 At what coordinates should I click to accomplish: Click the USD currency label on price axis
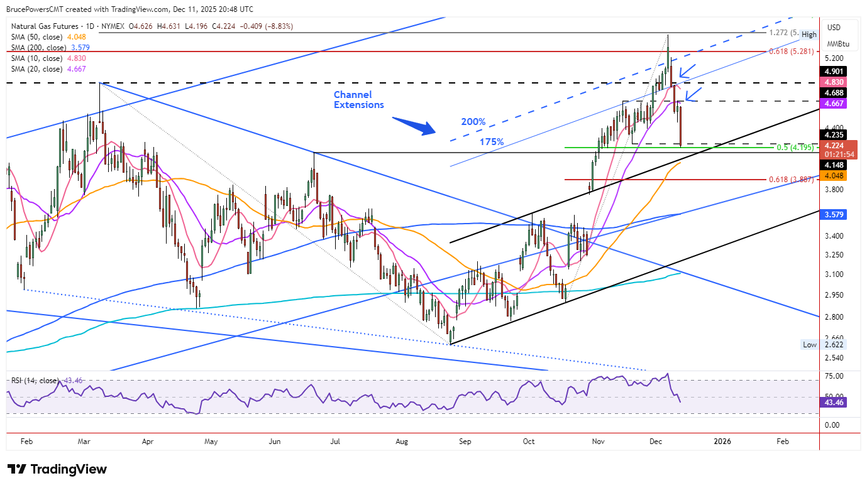[834, 28]
